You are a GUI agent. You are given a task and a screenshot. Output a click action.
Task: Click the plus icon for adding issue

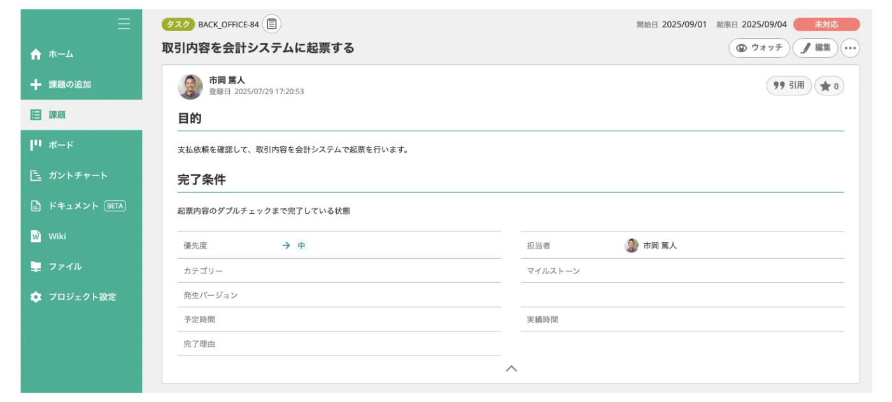(x=36, y=84)
